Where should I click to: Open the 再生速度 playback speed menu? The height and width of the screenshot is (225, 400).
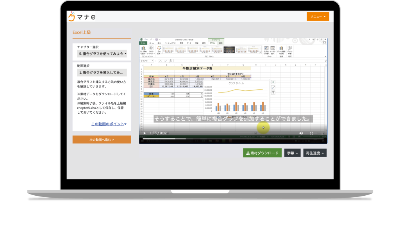coord(314,153)
